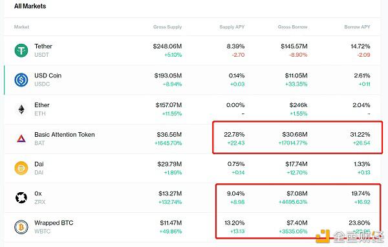Click USD Coin borrow APY 2.61%
388x247 pixels.
(x=362, y=75)
